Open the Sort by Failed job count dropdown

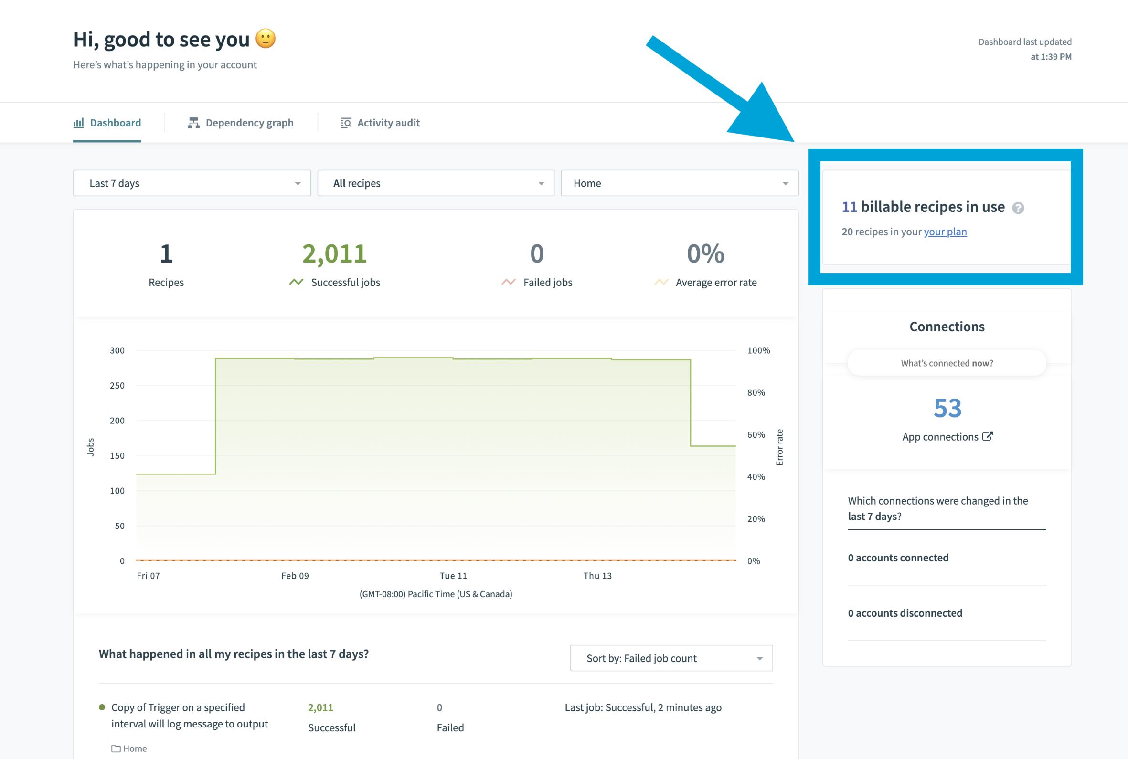[x=671, y=658]
